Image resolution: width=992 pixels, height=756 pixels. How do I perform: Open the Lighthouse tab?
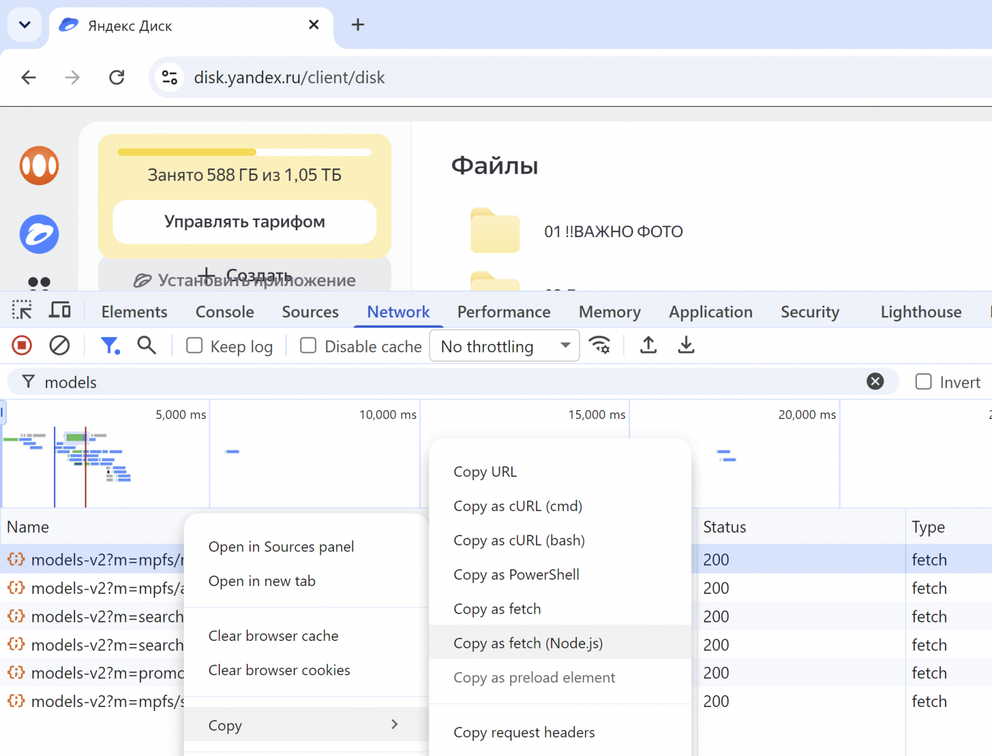pos(921,312)
